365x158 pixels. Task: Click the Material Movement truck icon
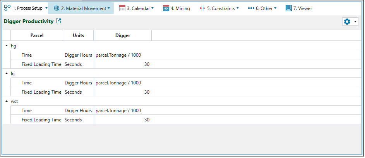(x=57, y=8)
